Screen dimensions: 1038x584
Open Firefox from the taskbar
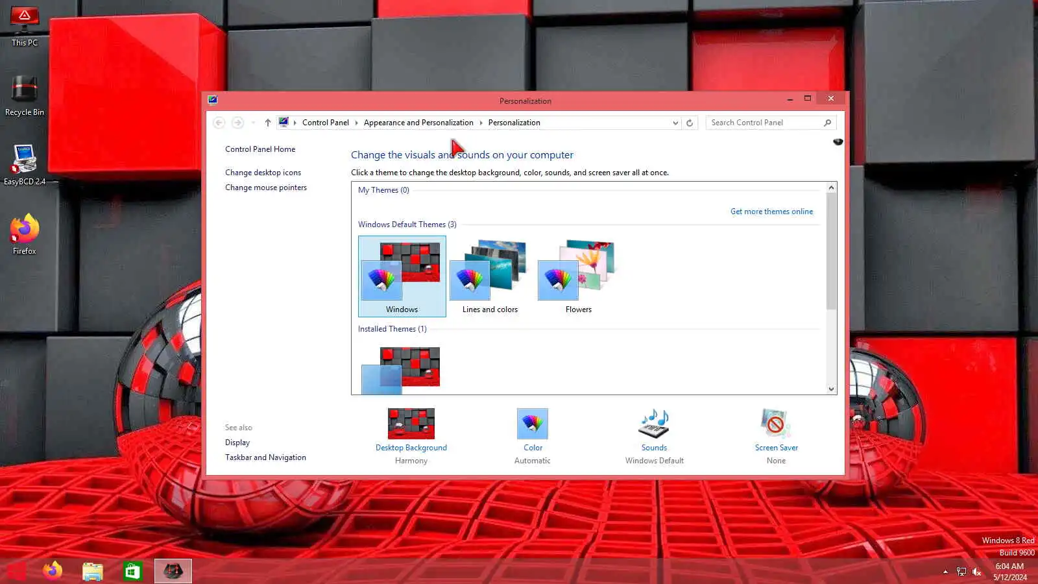[x=53, y=571]
